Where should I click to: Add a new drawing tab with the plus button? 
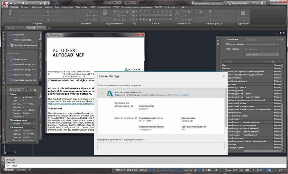pos(49,28)
